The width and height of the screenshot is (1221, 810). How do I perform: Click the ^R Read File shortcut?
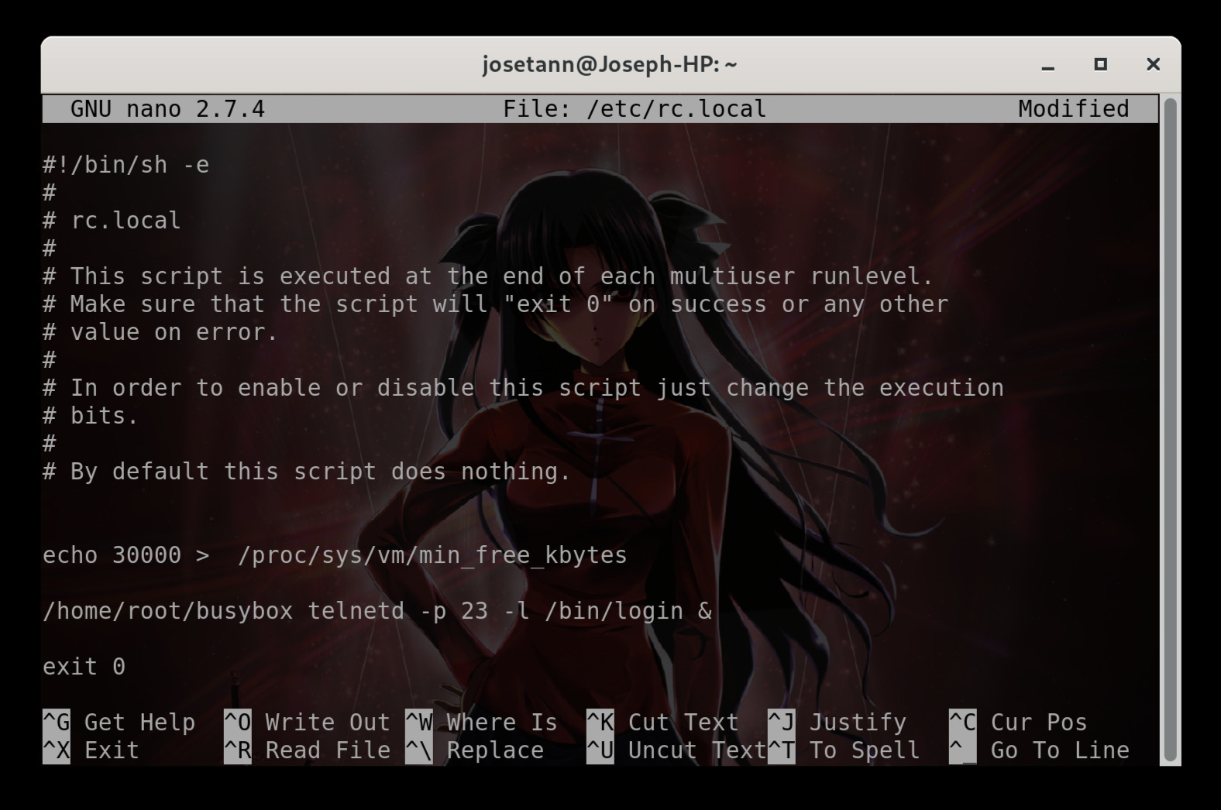(x=307, y=750)
